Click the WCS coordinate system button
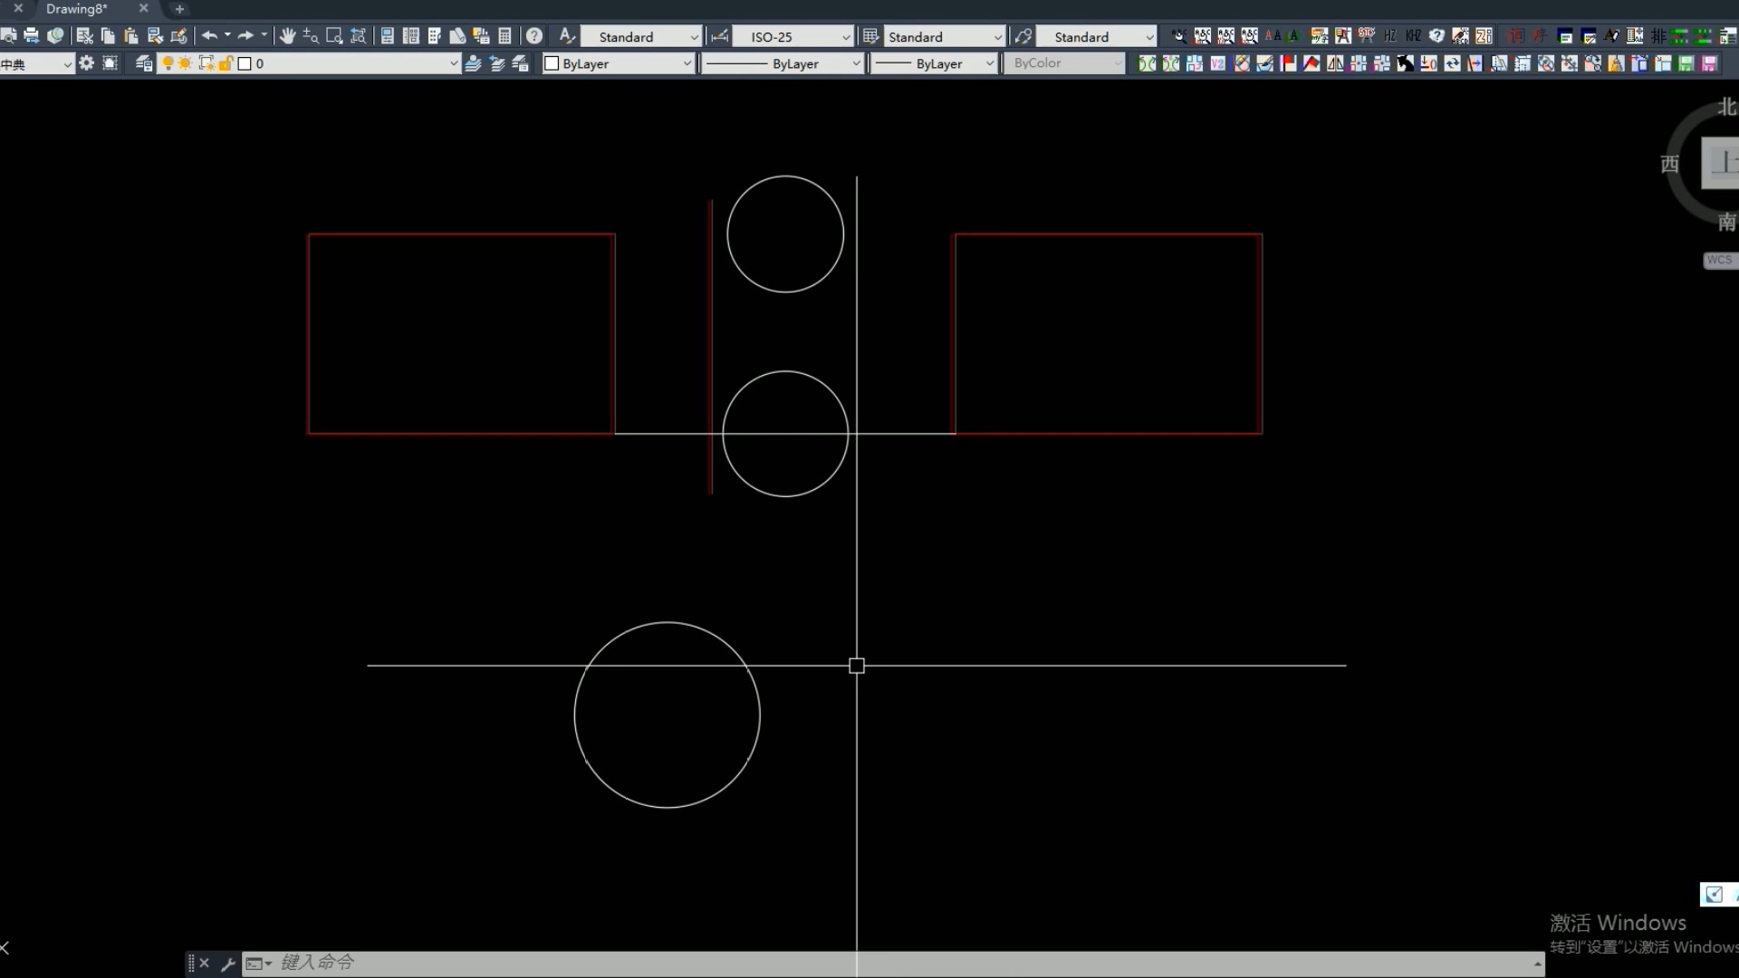The image size is (1739, 978). pos(1718,260)
